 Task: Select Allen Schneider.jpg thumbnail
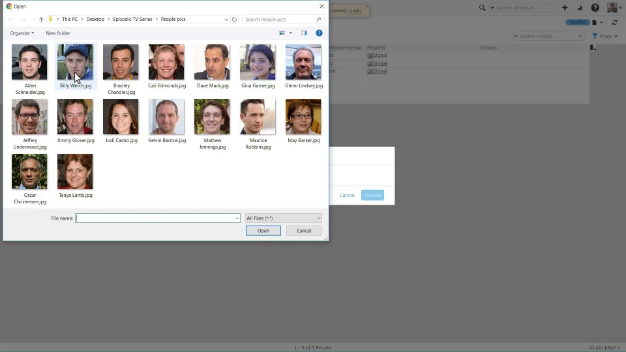(x=29, y=63)
